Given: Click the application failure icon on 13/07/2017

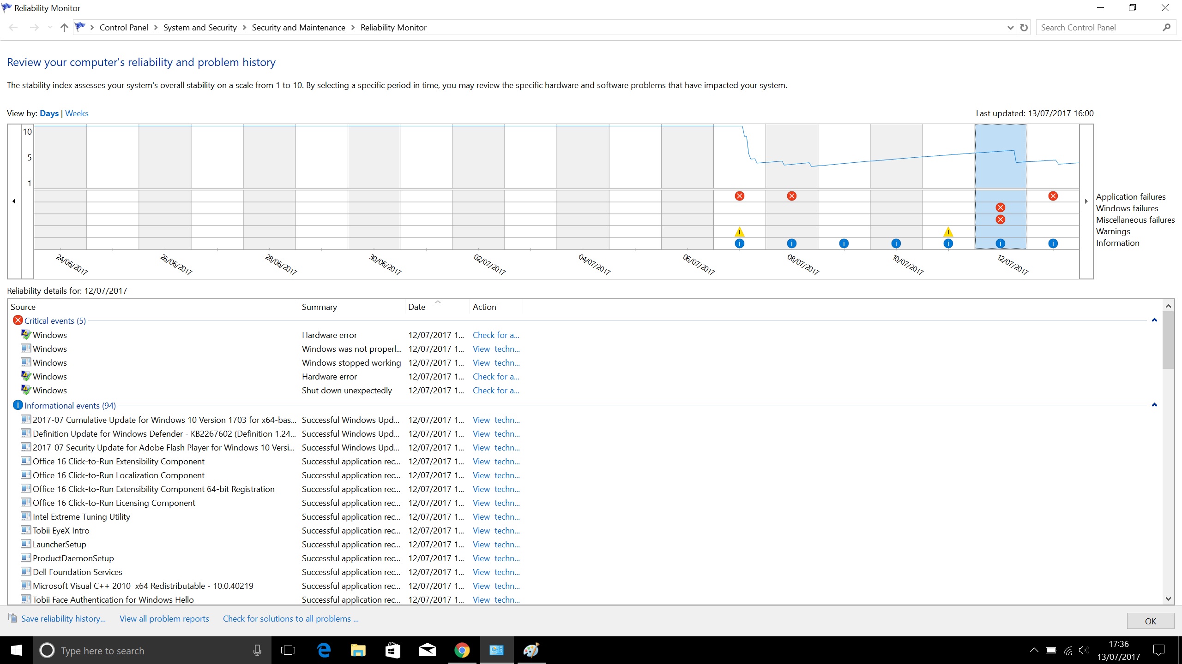Looking at the screenshot, I should [x=1053, y=196].
